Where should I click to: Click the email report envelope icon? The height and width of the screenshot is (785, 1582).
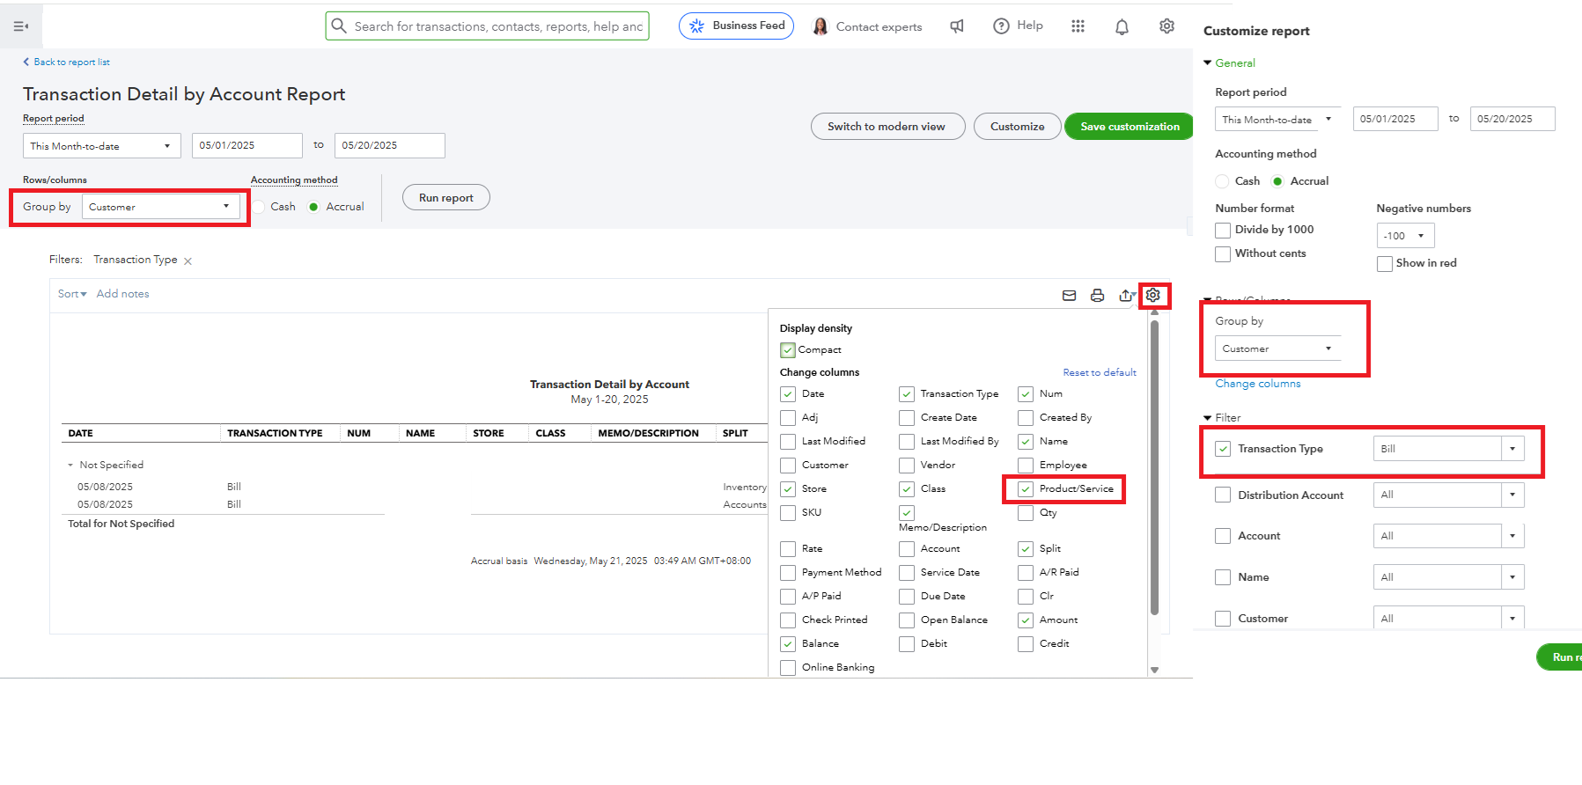pyautogui.click(x=1069, y=296)
